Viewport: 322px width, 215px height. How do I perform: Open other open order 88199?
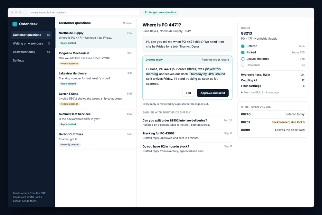click(273, 130)
